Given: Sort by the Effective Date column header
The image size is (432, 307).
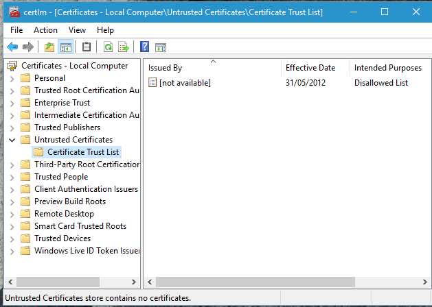Looking at the screenshot, I should [310, 68].
